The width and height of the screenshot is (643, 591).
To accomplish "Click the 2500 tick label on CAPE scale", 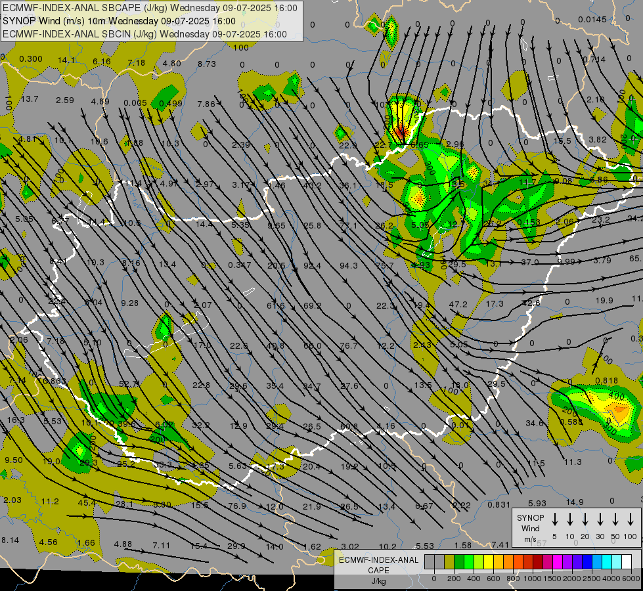I will click(x=591, y=579).
